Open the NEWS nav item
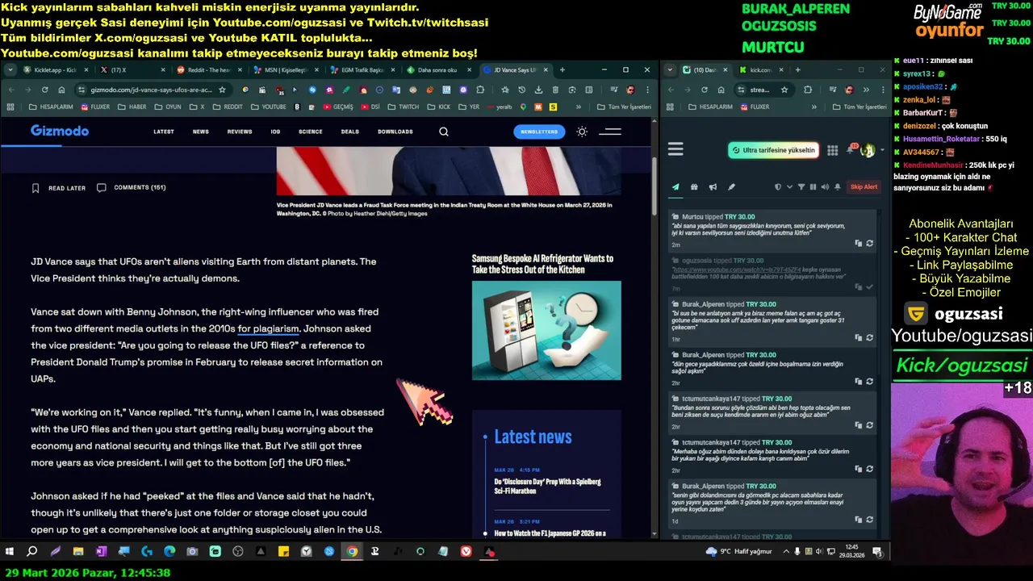Screen dimensions: 1033x581 tap(201, 132)
